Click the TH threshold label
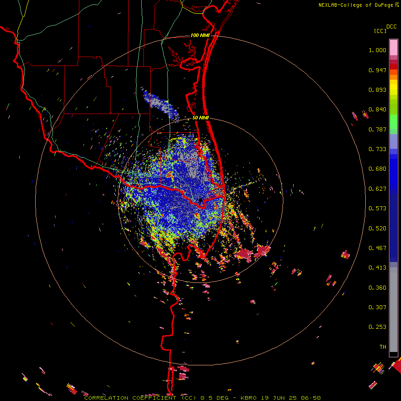401x401 pixels. [383, 347]
